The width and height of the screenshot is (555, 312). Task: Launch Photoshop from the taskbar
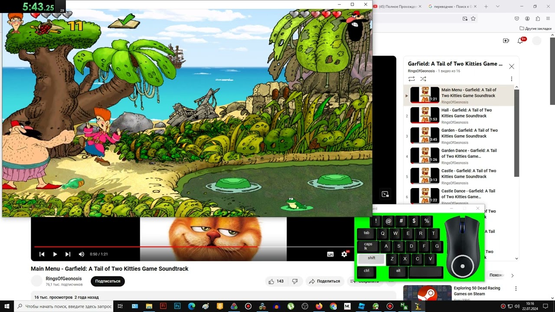coord(177,306)
